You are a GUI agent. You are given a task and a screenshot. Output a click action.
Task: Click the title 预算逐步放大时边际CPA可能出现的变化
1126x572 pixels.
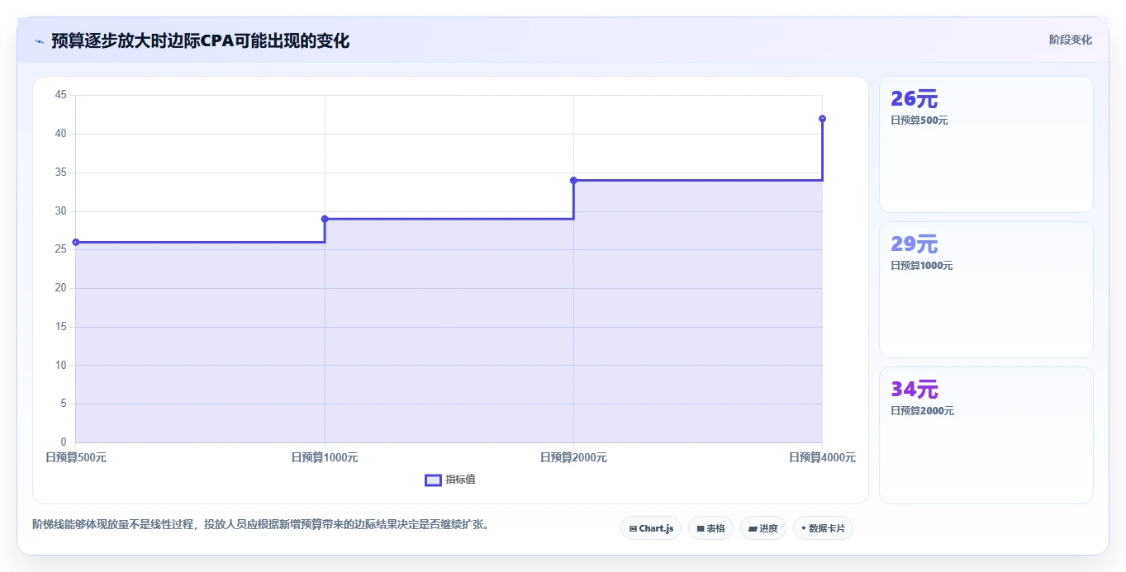click(200, 40)
